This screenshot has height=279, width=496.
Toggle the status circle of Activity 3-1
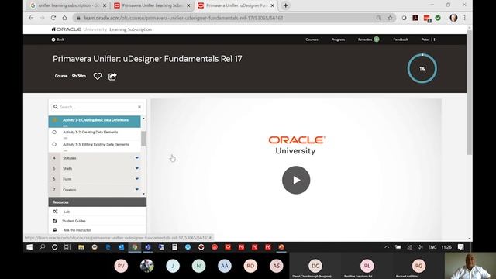[54, 120]
